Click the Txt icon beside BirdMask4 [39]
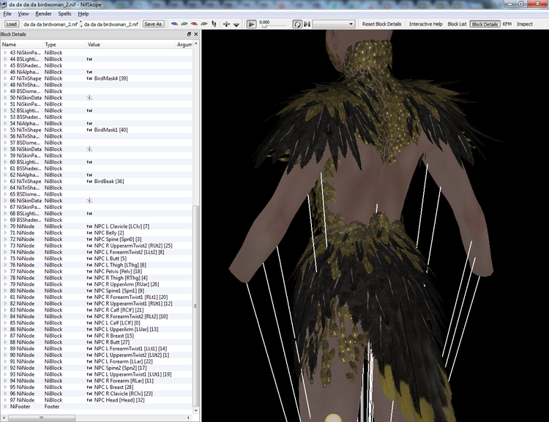 [89, 78]
